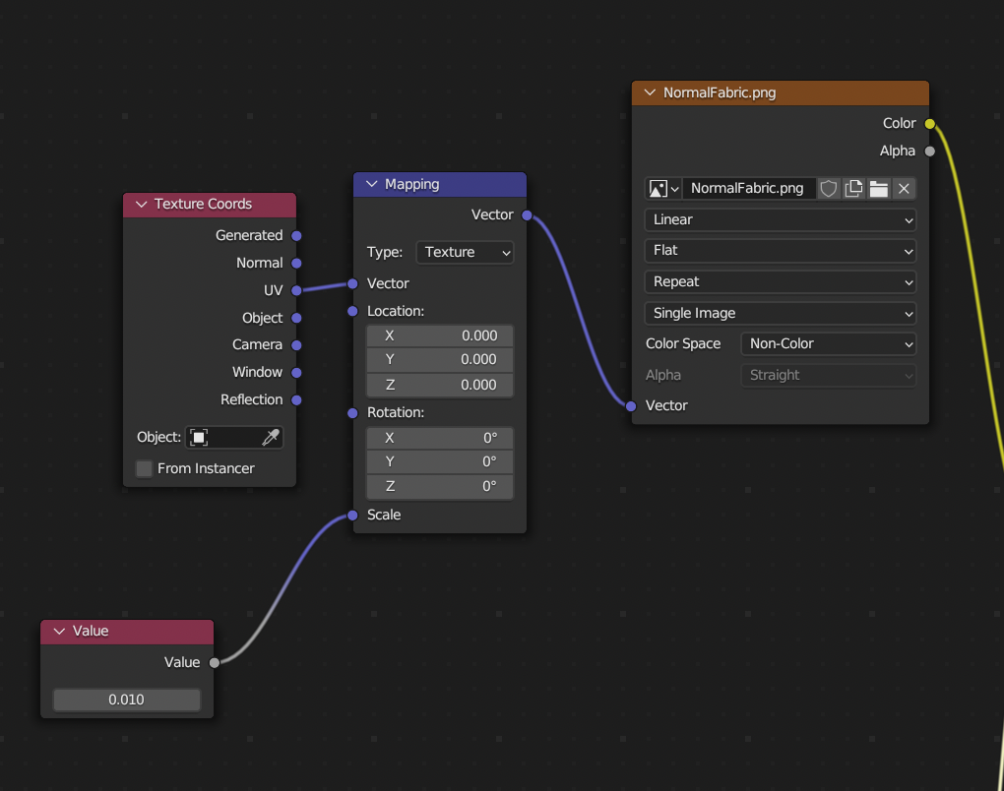The image size is (1004, 791).
Task: Click the Window output socket
Action: click(296, 373)
